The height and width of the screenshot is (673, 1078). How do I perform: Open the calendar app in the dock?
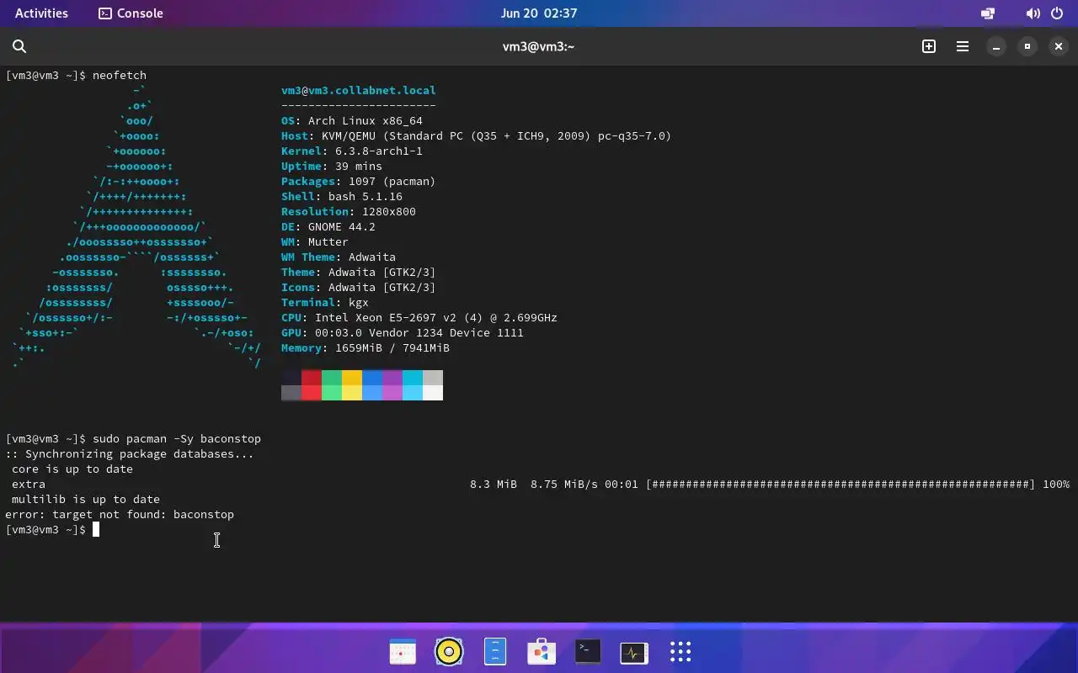(403, 652)
